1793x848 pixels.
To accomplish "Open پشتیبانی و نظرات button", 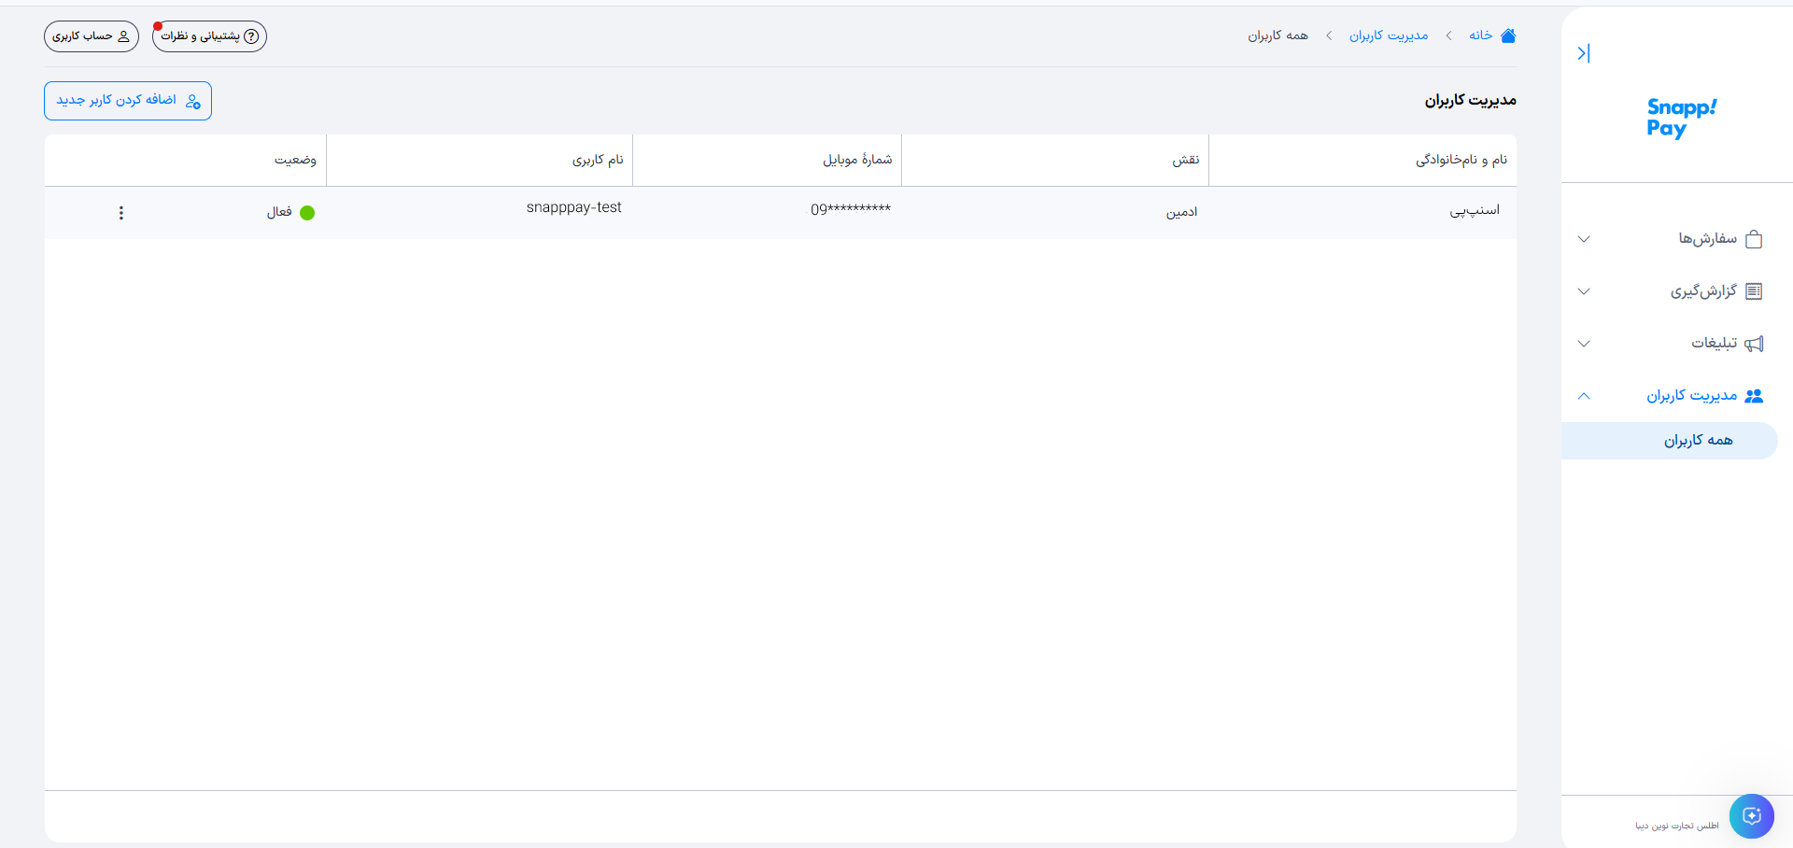I will click(x=209, y=36).
